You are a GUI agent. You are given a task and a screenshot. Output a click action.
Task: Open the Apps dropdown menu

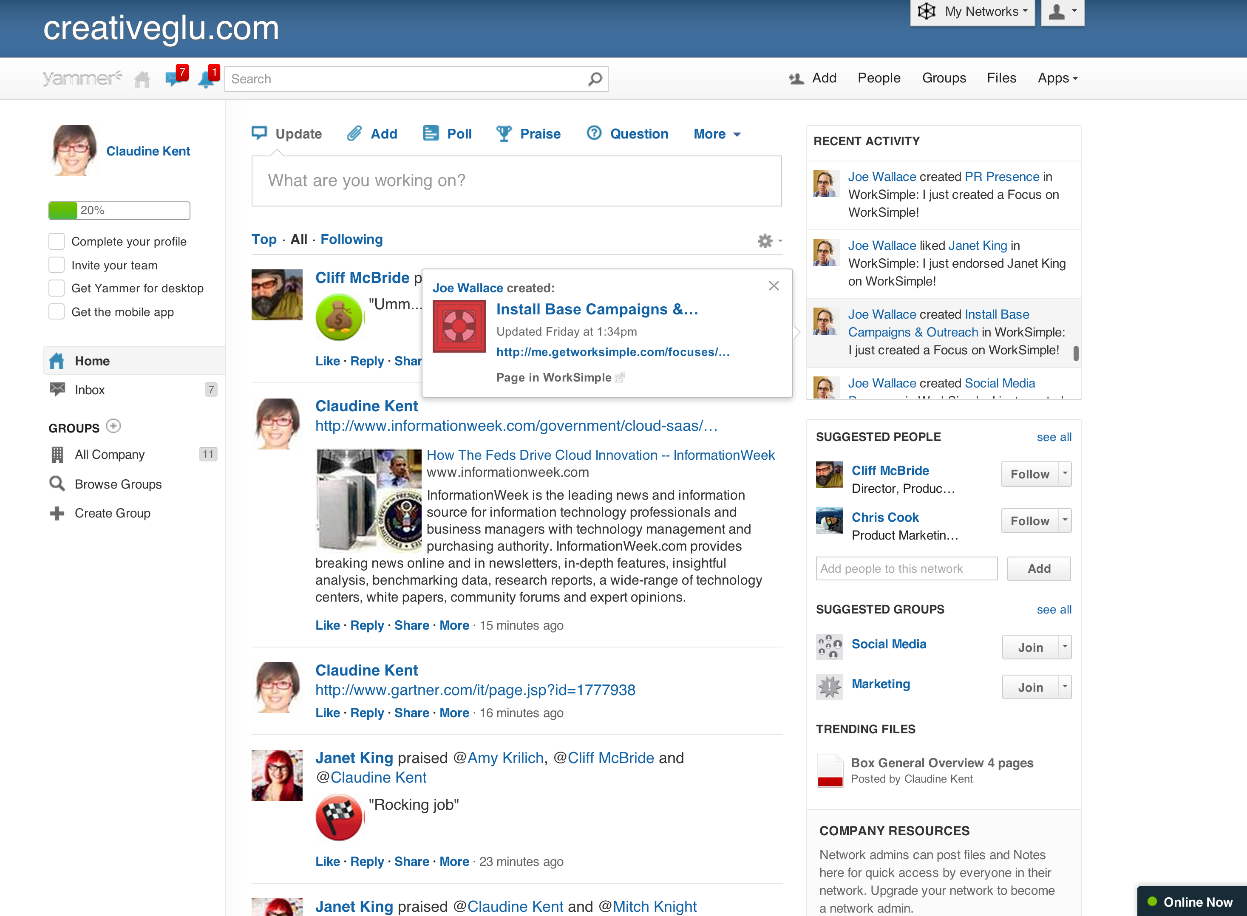1057,78
